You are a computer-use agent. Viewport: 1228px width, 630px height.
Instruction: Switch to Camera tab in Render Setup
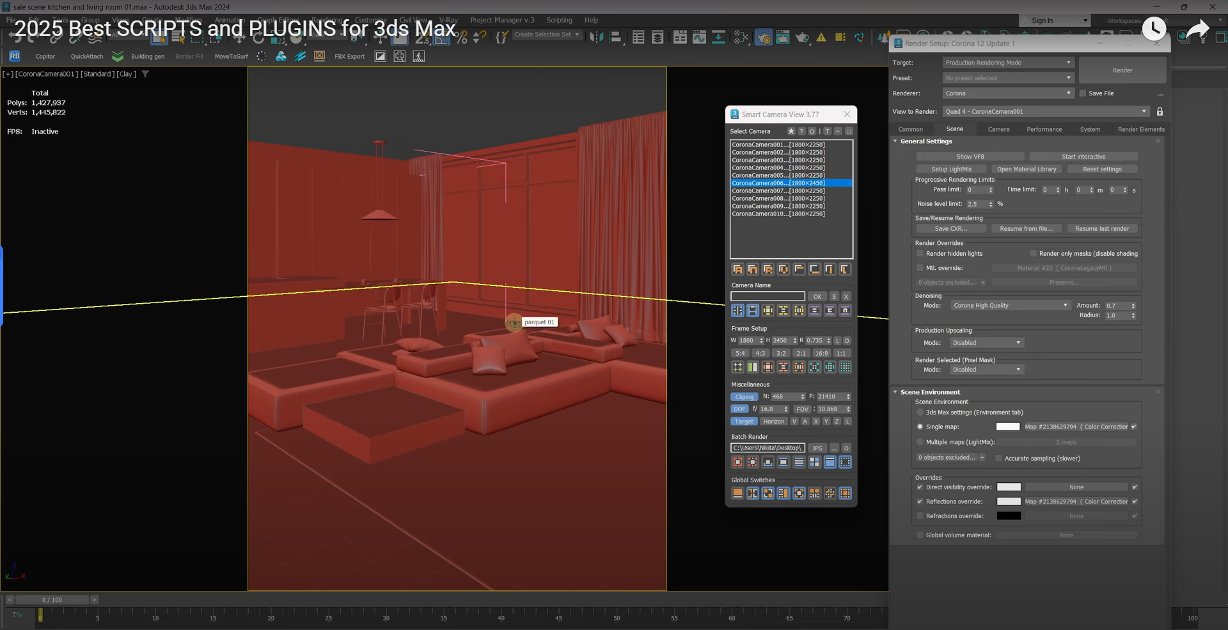click(x=998, y=129)
